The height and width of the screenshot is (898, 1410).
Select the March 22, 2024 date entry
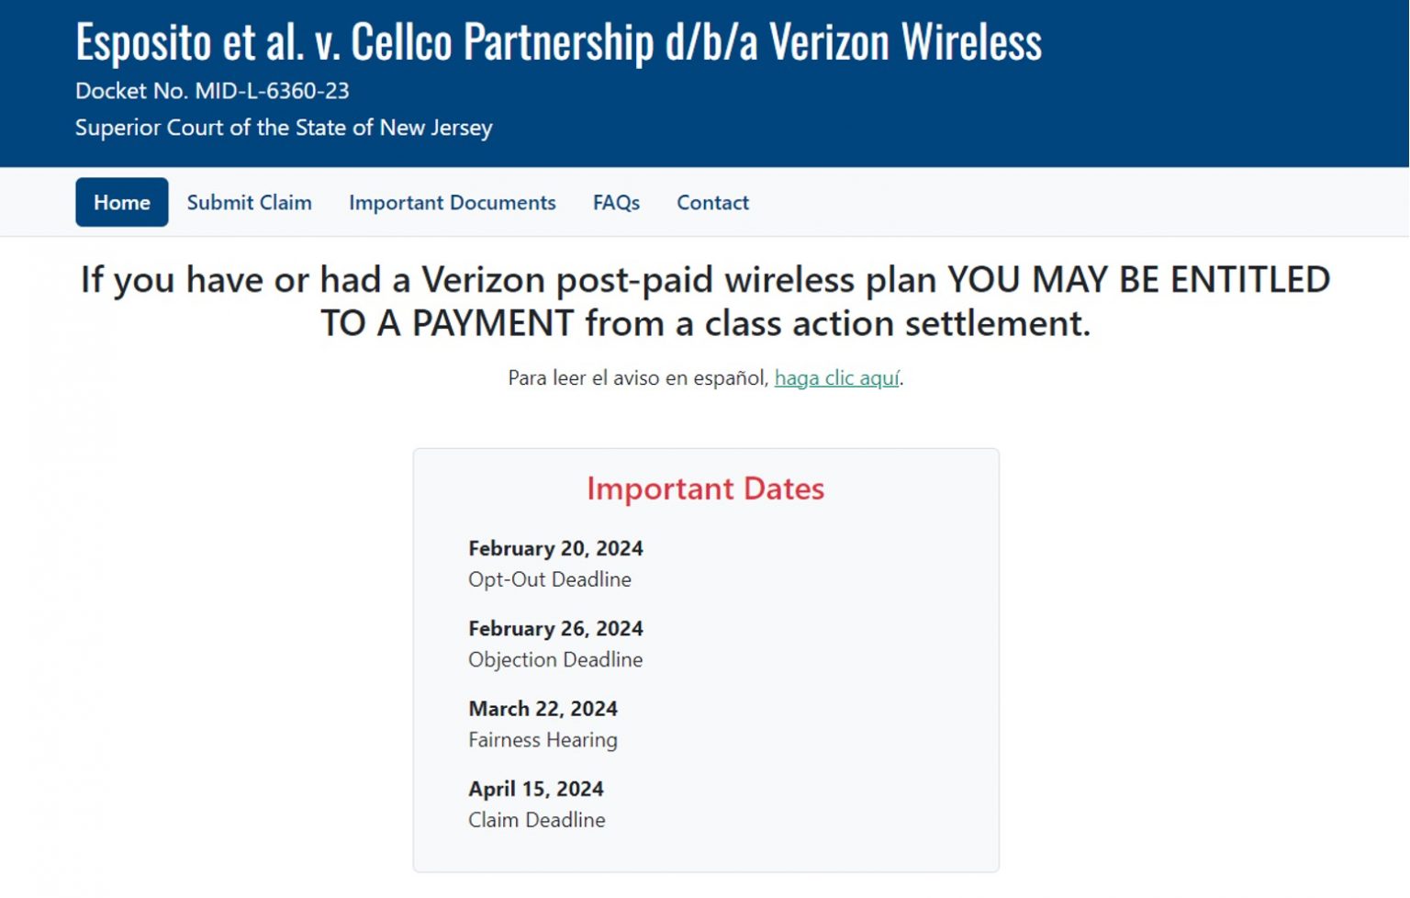[543, 708]
